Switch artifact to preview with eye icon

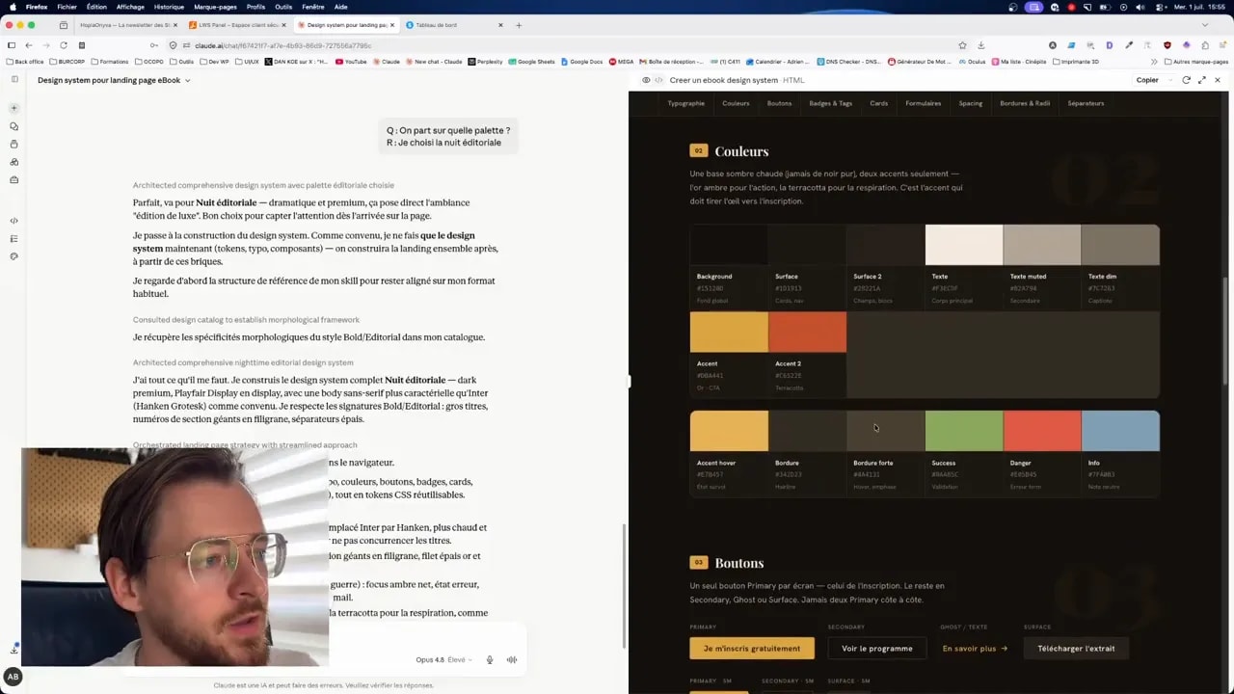pyautogui.click(x=646, y=80)
